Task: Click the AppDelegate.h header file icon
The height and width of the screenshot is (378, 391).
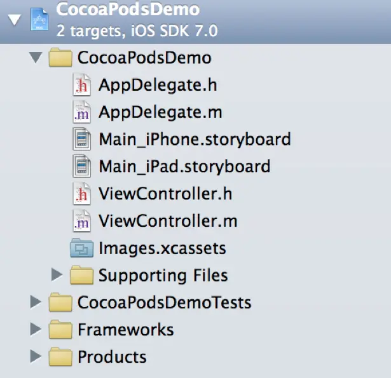Action: point(81,86)
